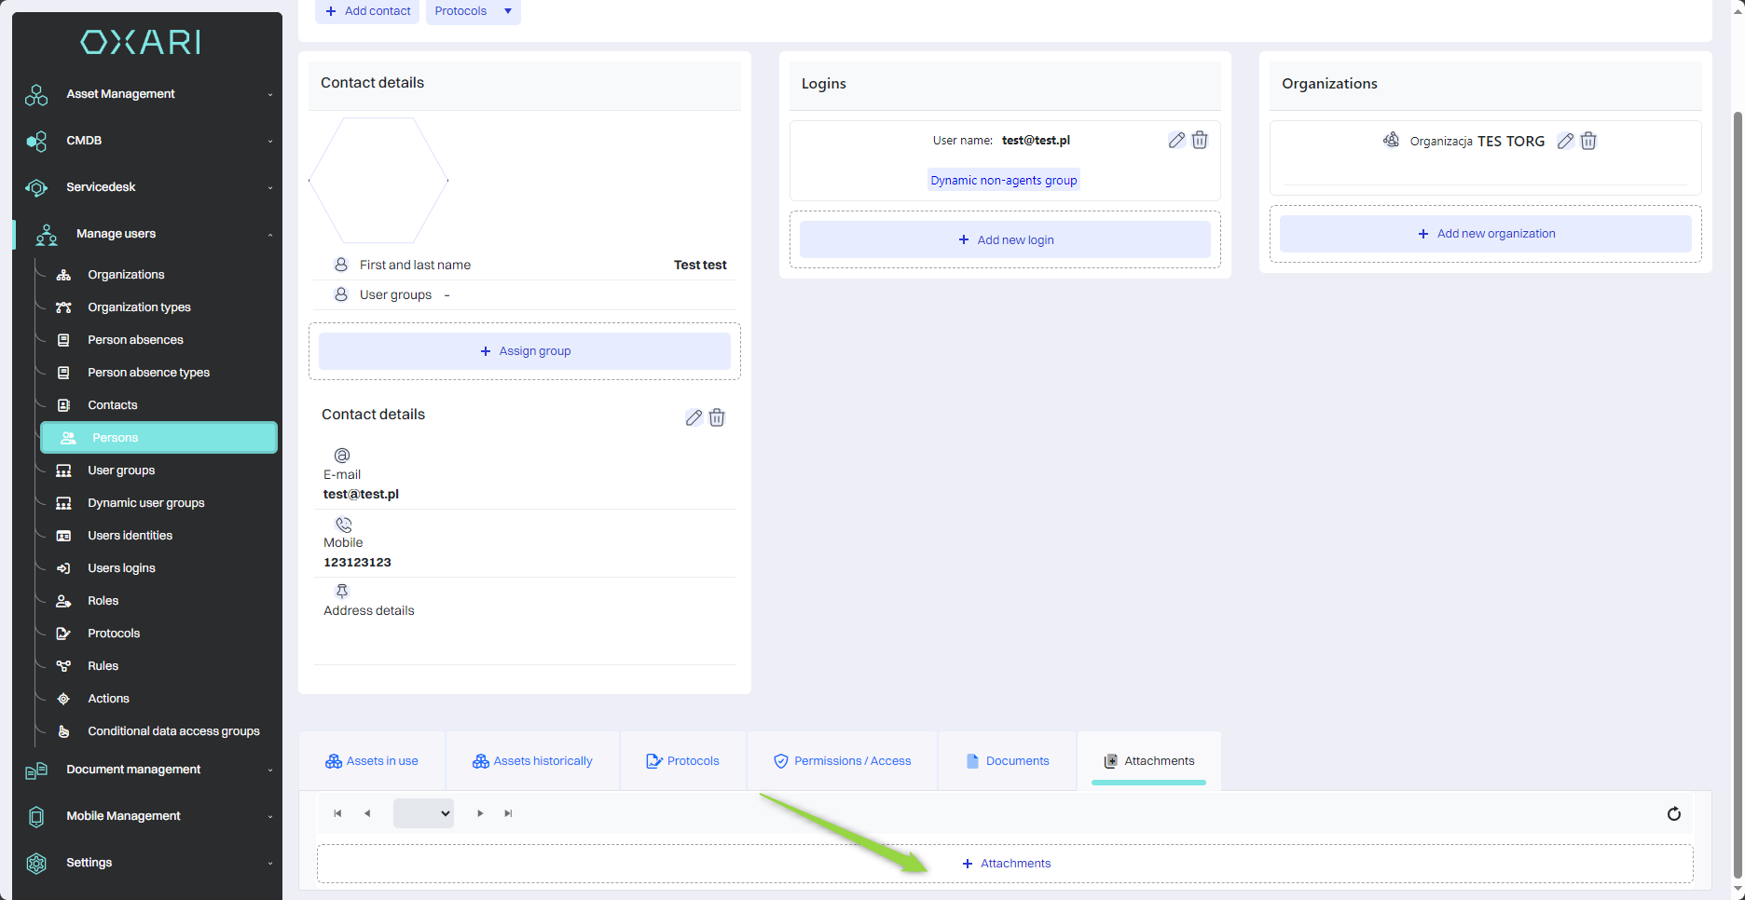The height and width of the screenshot is (900, 1745).
Task: Go to last page of attachments
Action: 508,813
